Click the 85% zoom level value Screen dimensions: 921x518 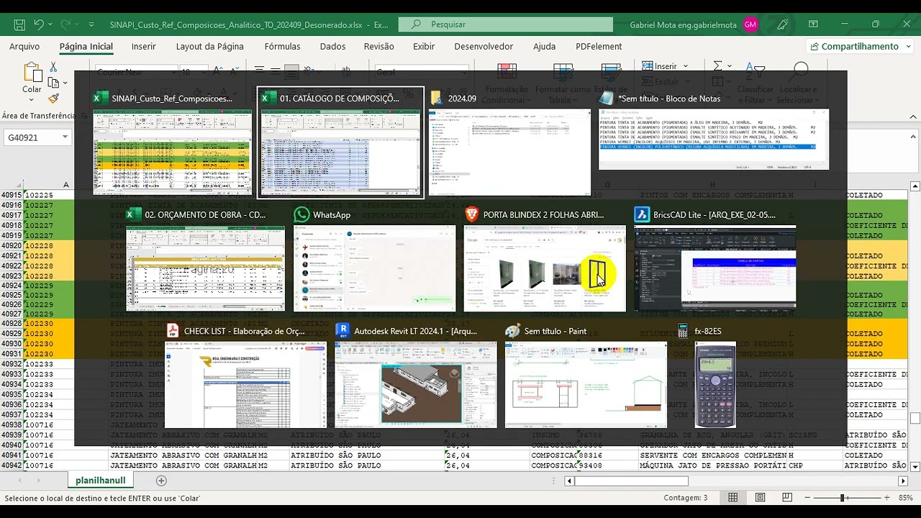(906, 498)
